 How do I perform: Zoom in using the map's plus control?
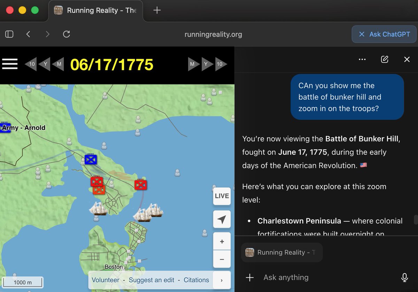tap(222, 241)
